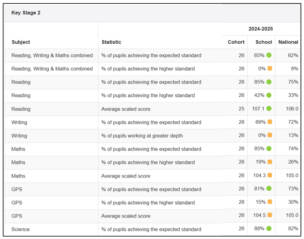
Task: Click green indicator beside 65% school score
Action: (x=269, y=55)
